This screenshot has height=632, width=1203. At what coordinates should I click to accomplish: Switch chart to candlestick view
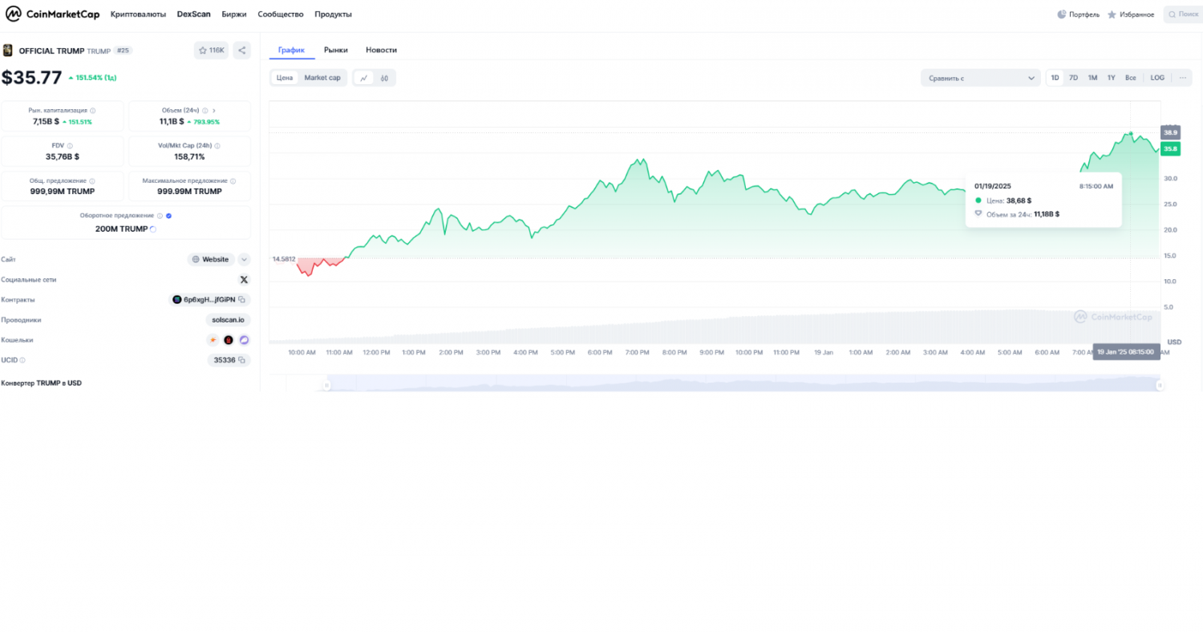point(385,78)
